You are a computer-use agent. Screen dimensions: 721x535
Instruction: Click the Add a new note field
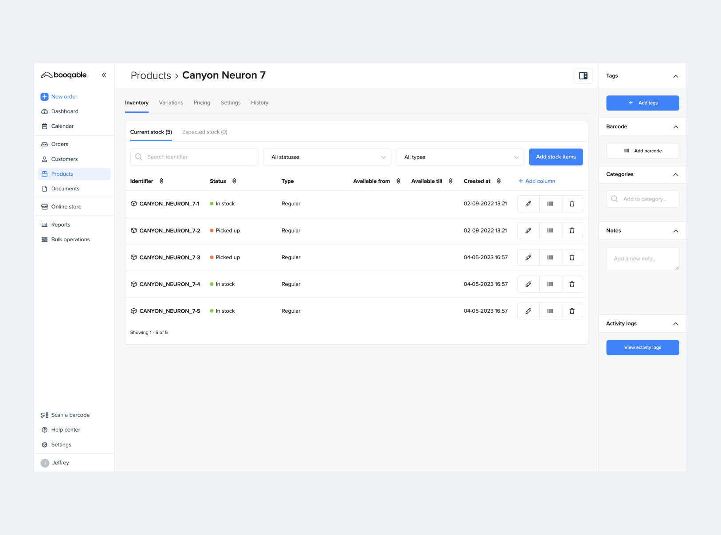[642, 258]
